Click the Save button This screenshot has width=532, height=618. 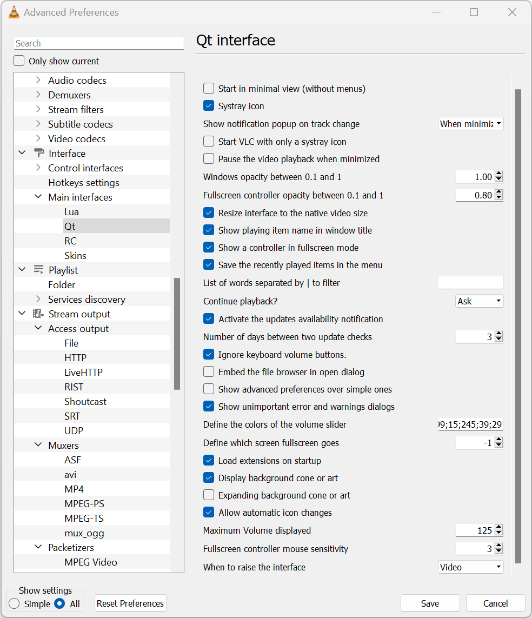430,603
